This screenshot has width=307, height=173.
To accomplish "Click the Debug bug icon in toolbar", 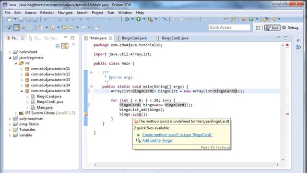I will [x=127, y=19].
